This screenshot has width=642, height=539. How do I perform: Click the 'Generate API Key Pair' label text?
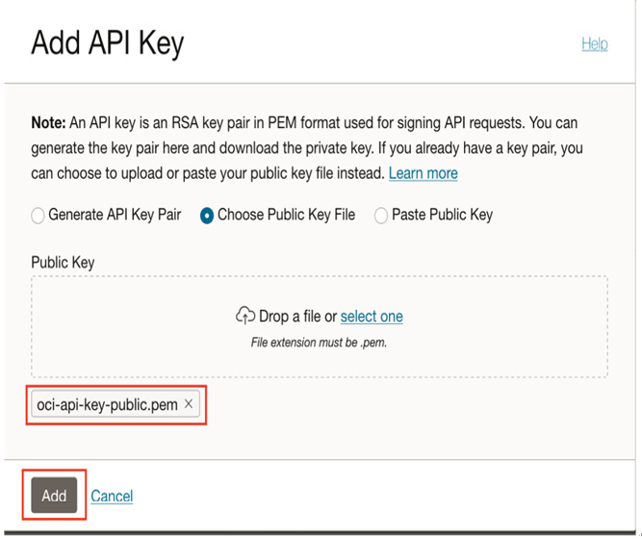[115, 215]
